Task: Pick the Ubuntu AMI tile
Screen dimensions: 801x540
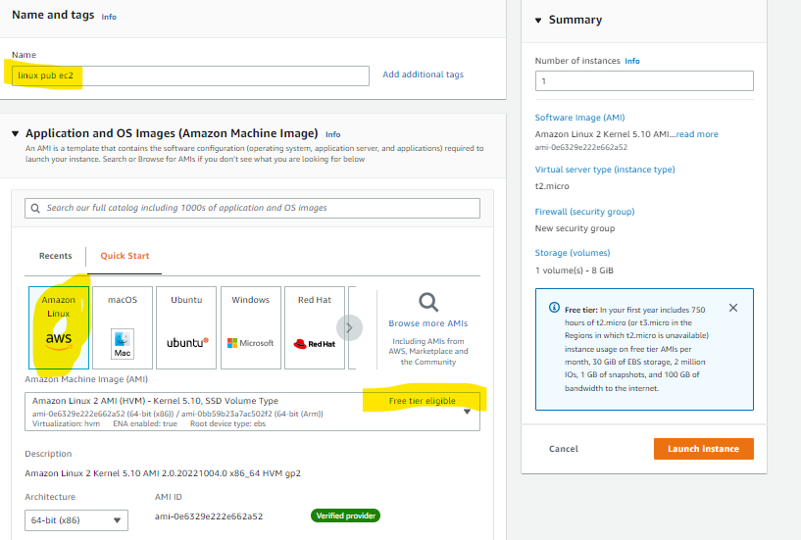Action: [186, 327]
